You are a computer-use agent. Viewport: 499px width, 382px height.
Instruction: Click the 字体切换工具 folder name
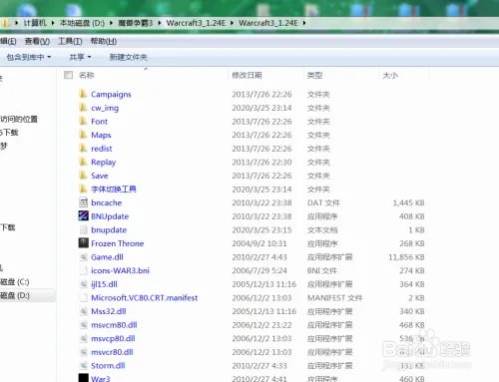tap(114, 190)
